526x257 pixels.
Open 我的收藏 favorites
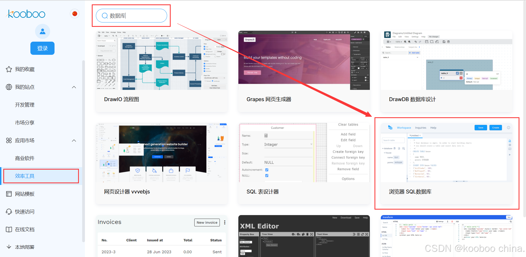[25, 69]
